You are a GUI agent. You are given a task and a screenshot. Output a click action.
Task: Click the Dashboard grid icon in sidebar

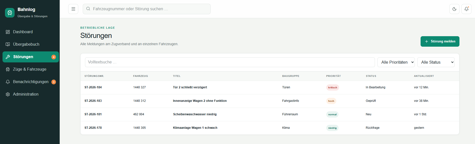coord(8,32)
